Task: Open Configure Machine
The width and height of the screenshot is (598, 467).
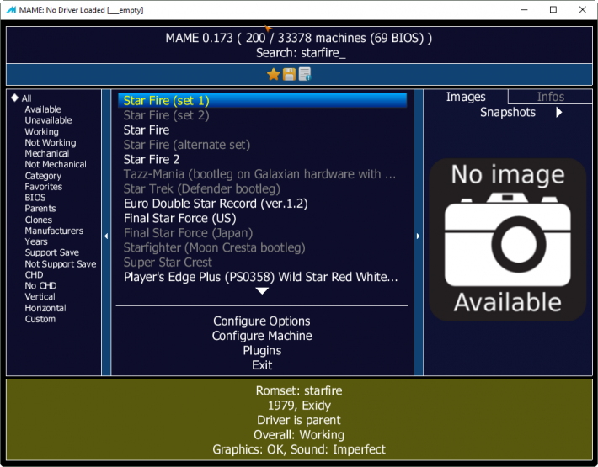Action: [262, 336]
